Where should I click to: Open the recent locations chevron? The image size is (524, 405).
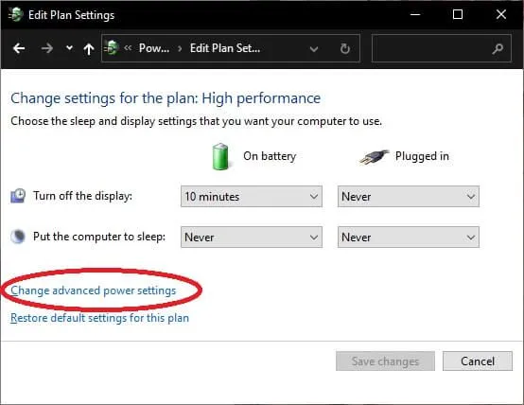tap(69, 48)
